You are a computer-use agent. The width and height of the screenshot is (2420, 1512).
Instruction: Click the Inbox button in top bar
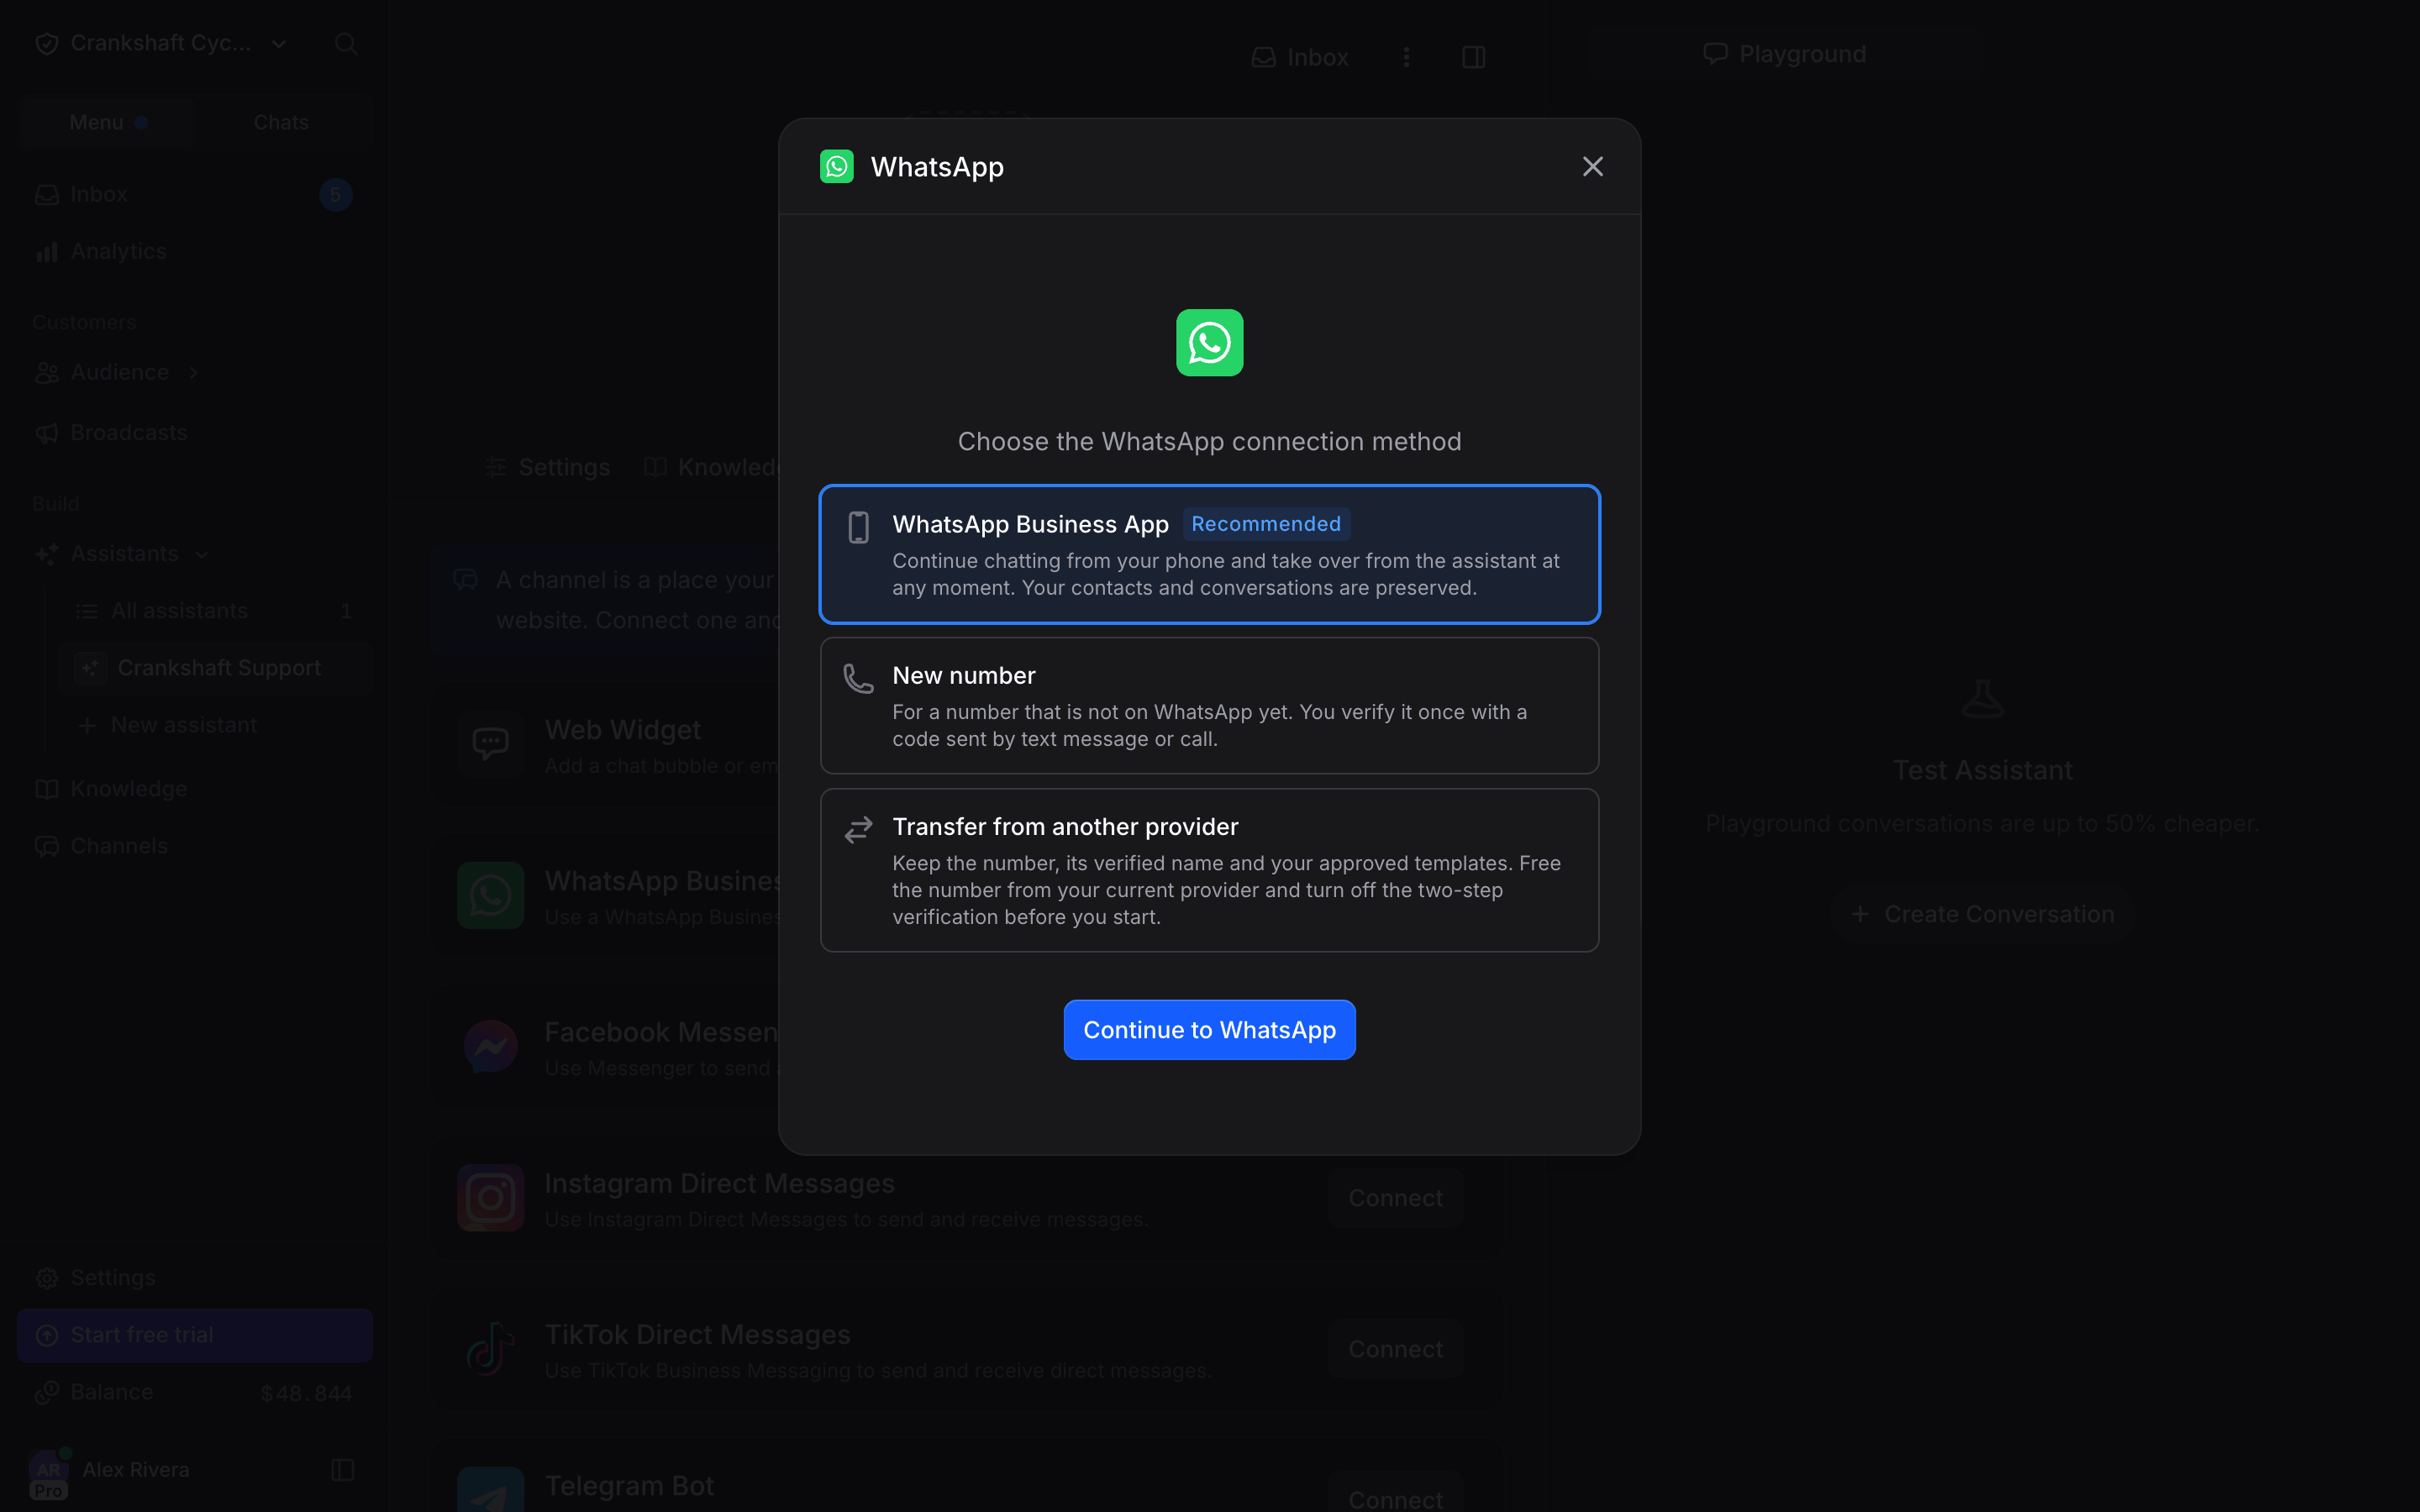click(x=1299, y=57)
